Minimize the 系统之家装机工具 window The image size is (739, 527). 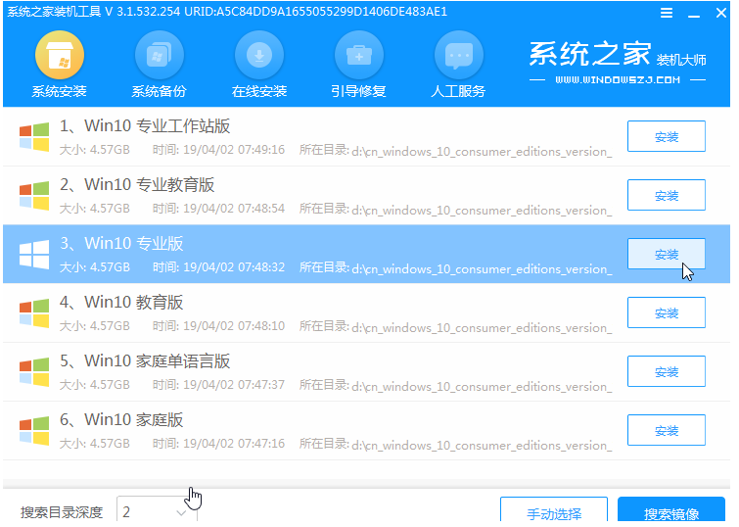pyautogui.click(x=693, y=13)
